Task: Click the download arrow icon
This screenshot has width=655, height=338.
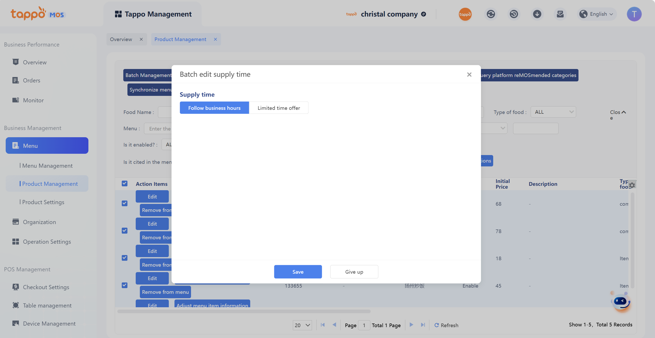Action: (x=537, y=14)
